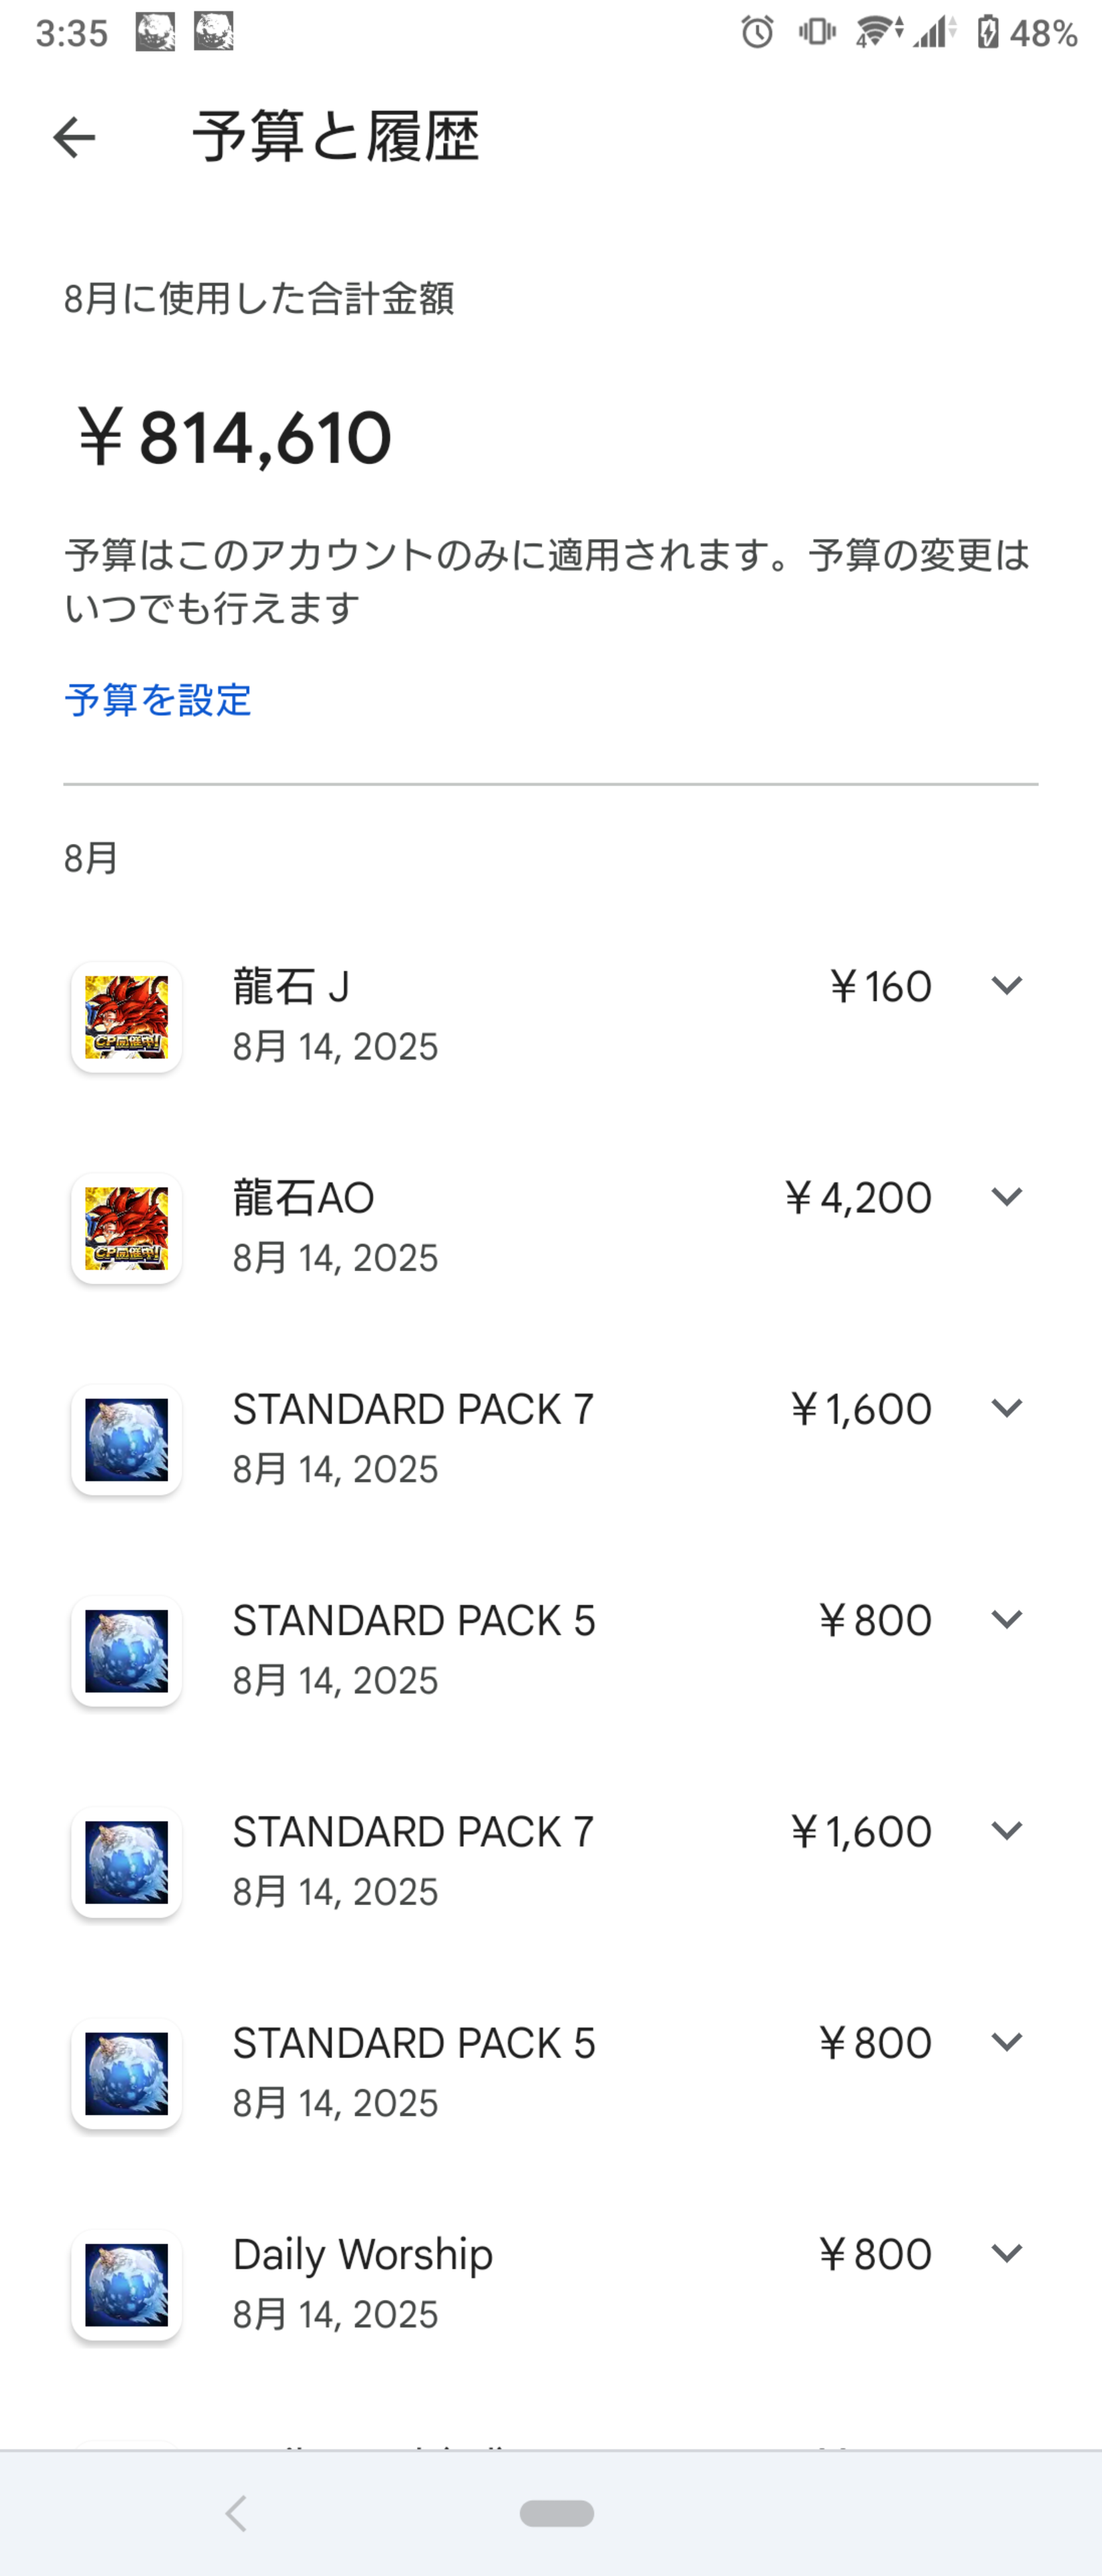Open the 予算を設定 link
The height and width of the screenshot is (2576, 1102).
coord(158,700)
